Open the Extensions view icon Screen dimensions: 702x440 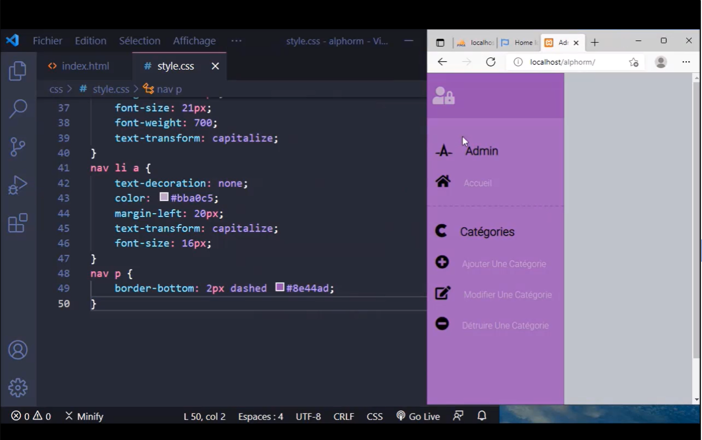tap(18, 223)
